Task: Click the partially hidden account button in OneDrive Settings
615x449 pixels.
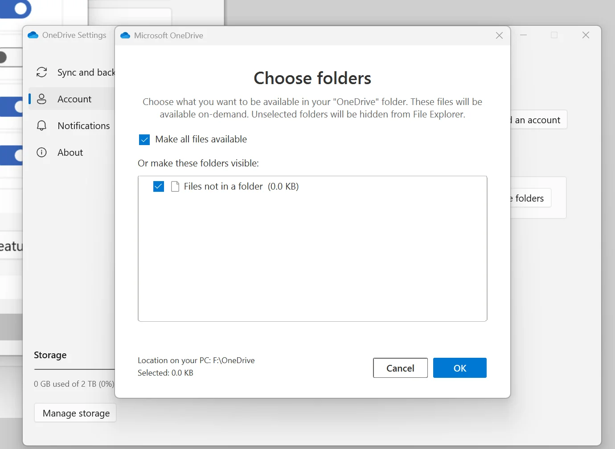Action: [538, 120]
